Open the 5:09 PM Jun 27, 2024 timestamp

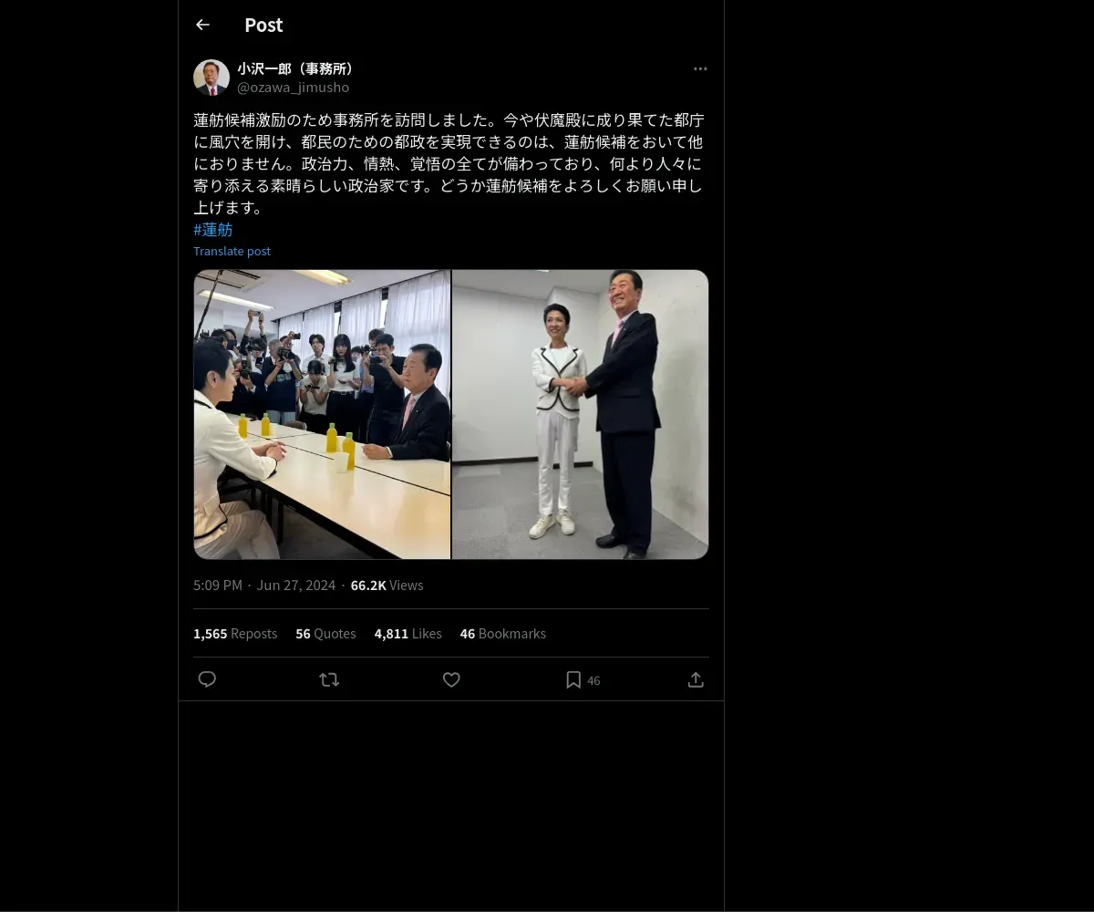[x=264, y=585]
